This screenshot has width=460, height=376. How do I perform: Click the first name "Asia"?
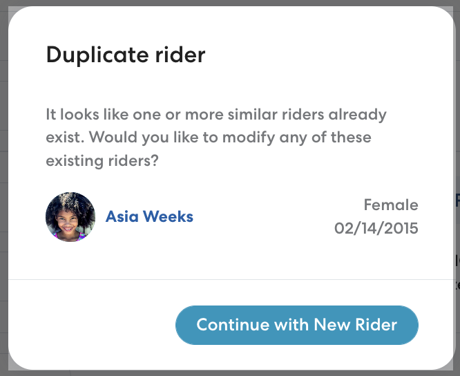[122, 217]
